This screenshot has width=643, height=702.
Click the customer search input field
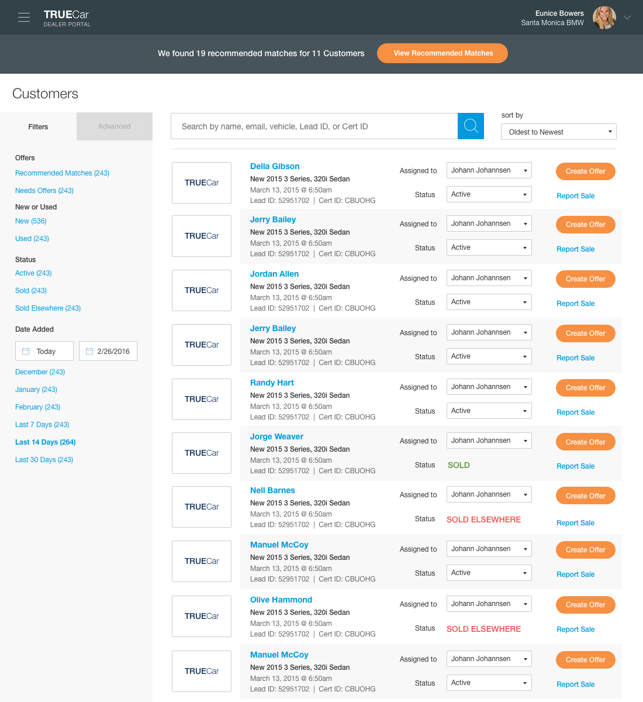(x=316, y=126)
